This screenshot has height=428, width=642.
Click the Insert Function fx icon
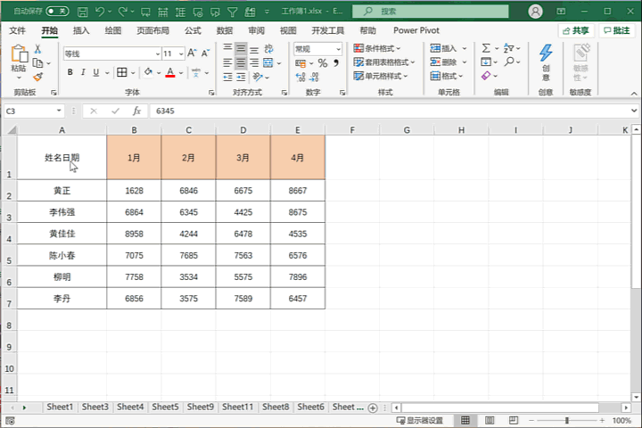click(136, 111)
